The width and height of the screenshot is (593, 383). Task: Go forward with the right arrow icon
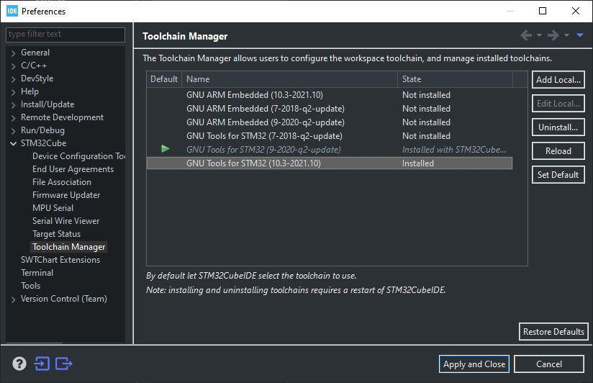[x=553, y=35]
